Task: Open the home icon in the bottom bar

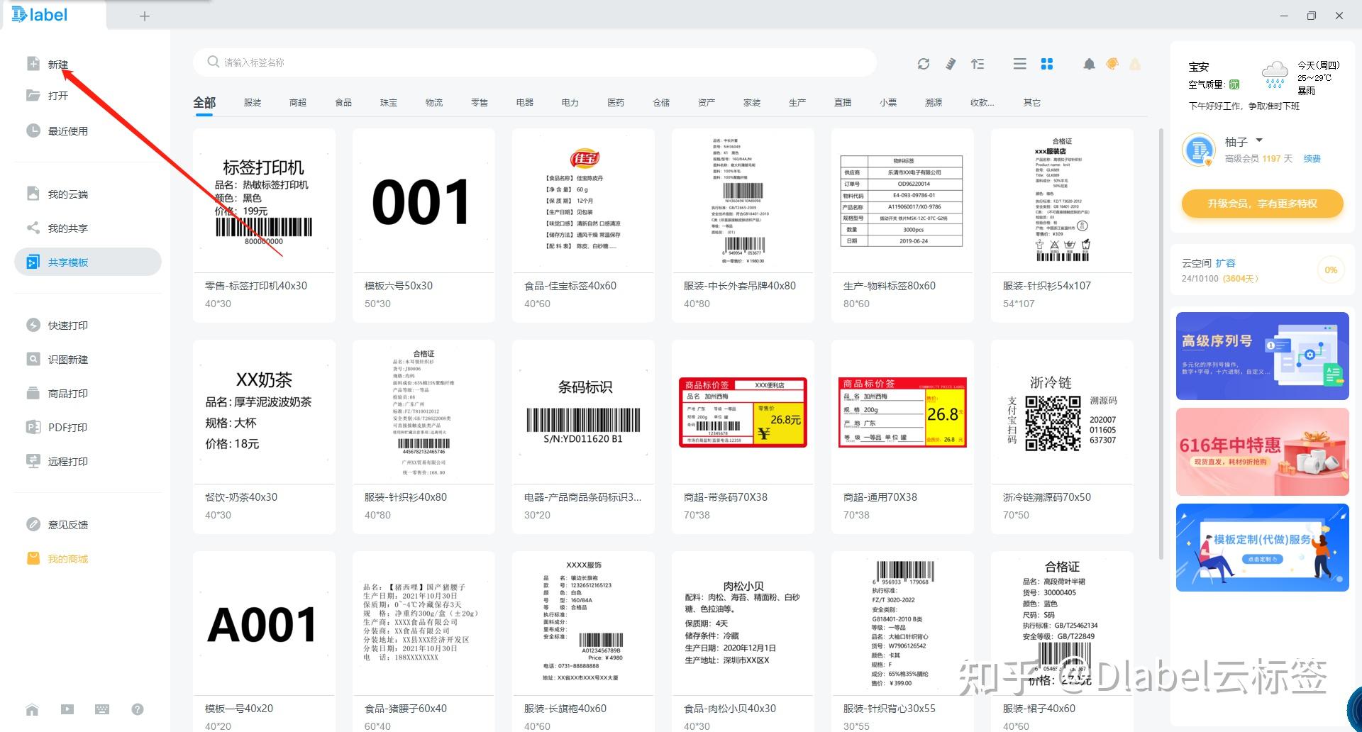Action: (x=32, y=709)
